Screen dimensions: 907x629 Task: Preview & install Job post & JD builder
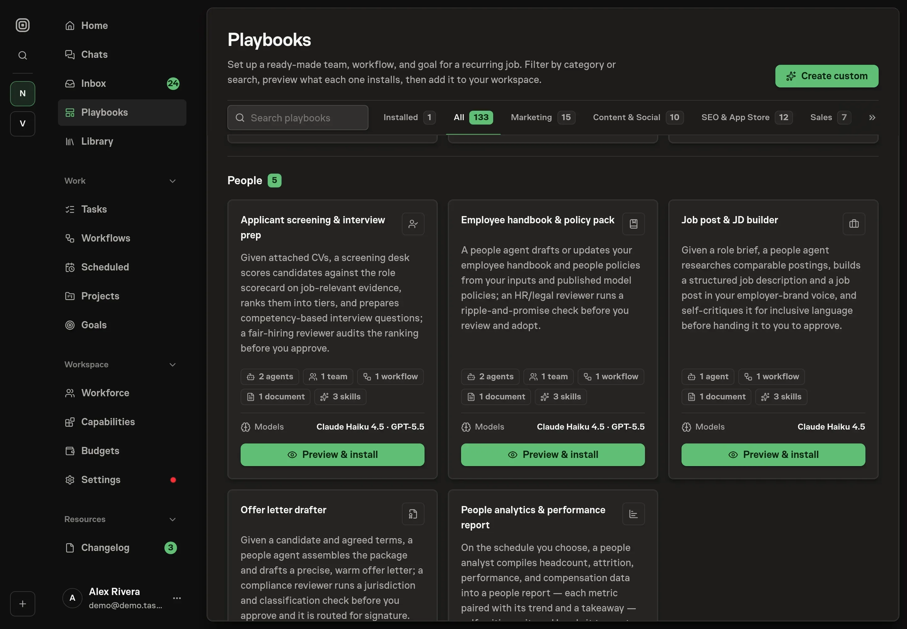[773, 455]
